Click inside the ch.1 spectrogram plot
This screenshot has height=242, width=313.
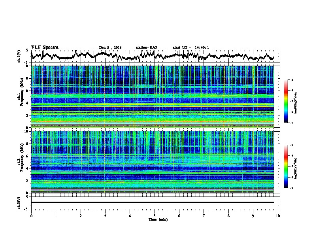click(x=153, y=96)
